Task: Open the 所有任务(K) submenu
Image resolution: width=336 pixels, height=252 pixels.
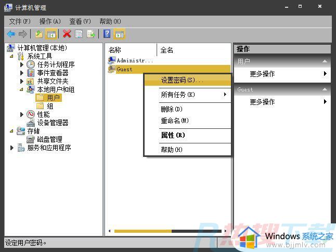Action: pyautogui.click(x=188, y=95)
